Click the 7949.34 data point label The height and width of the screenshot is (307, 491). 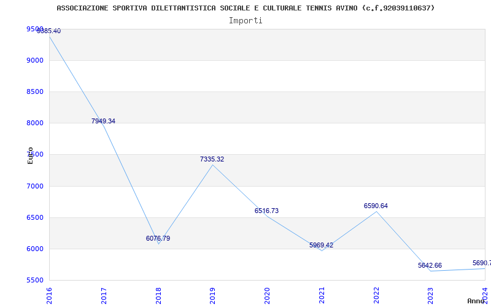click(103, 121)
